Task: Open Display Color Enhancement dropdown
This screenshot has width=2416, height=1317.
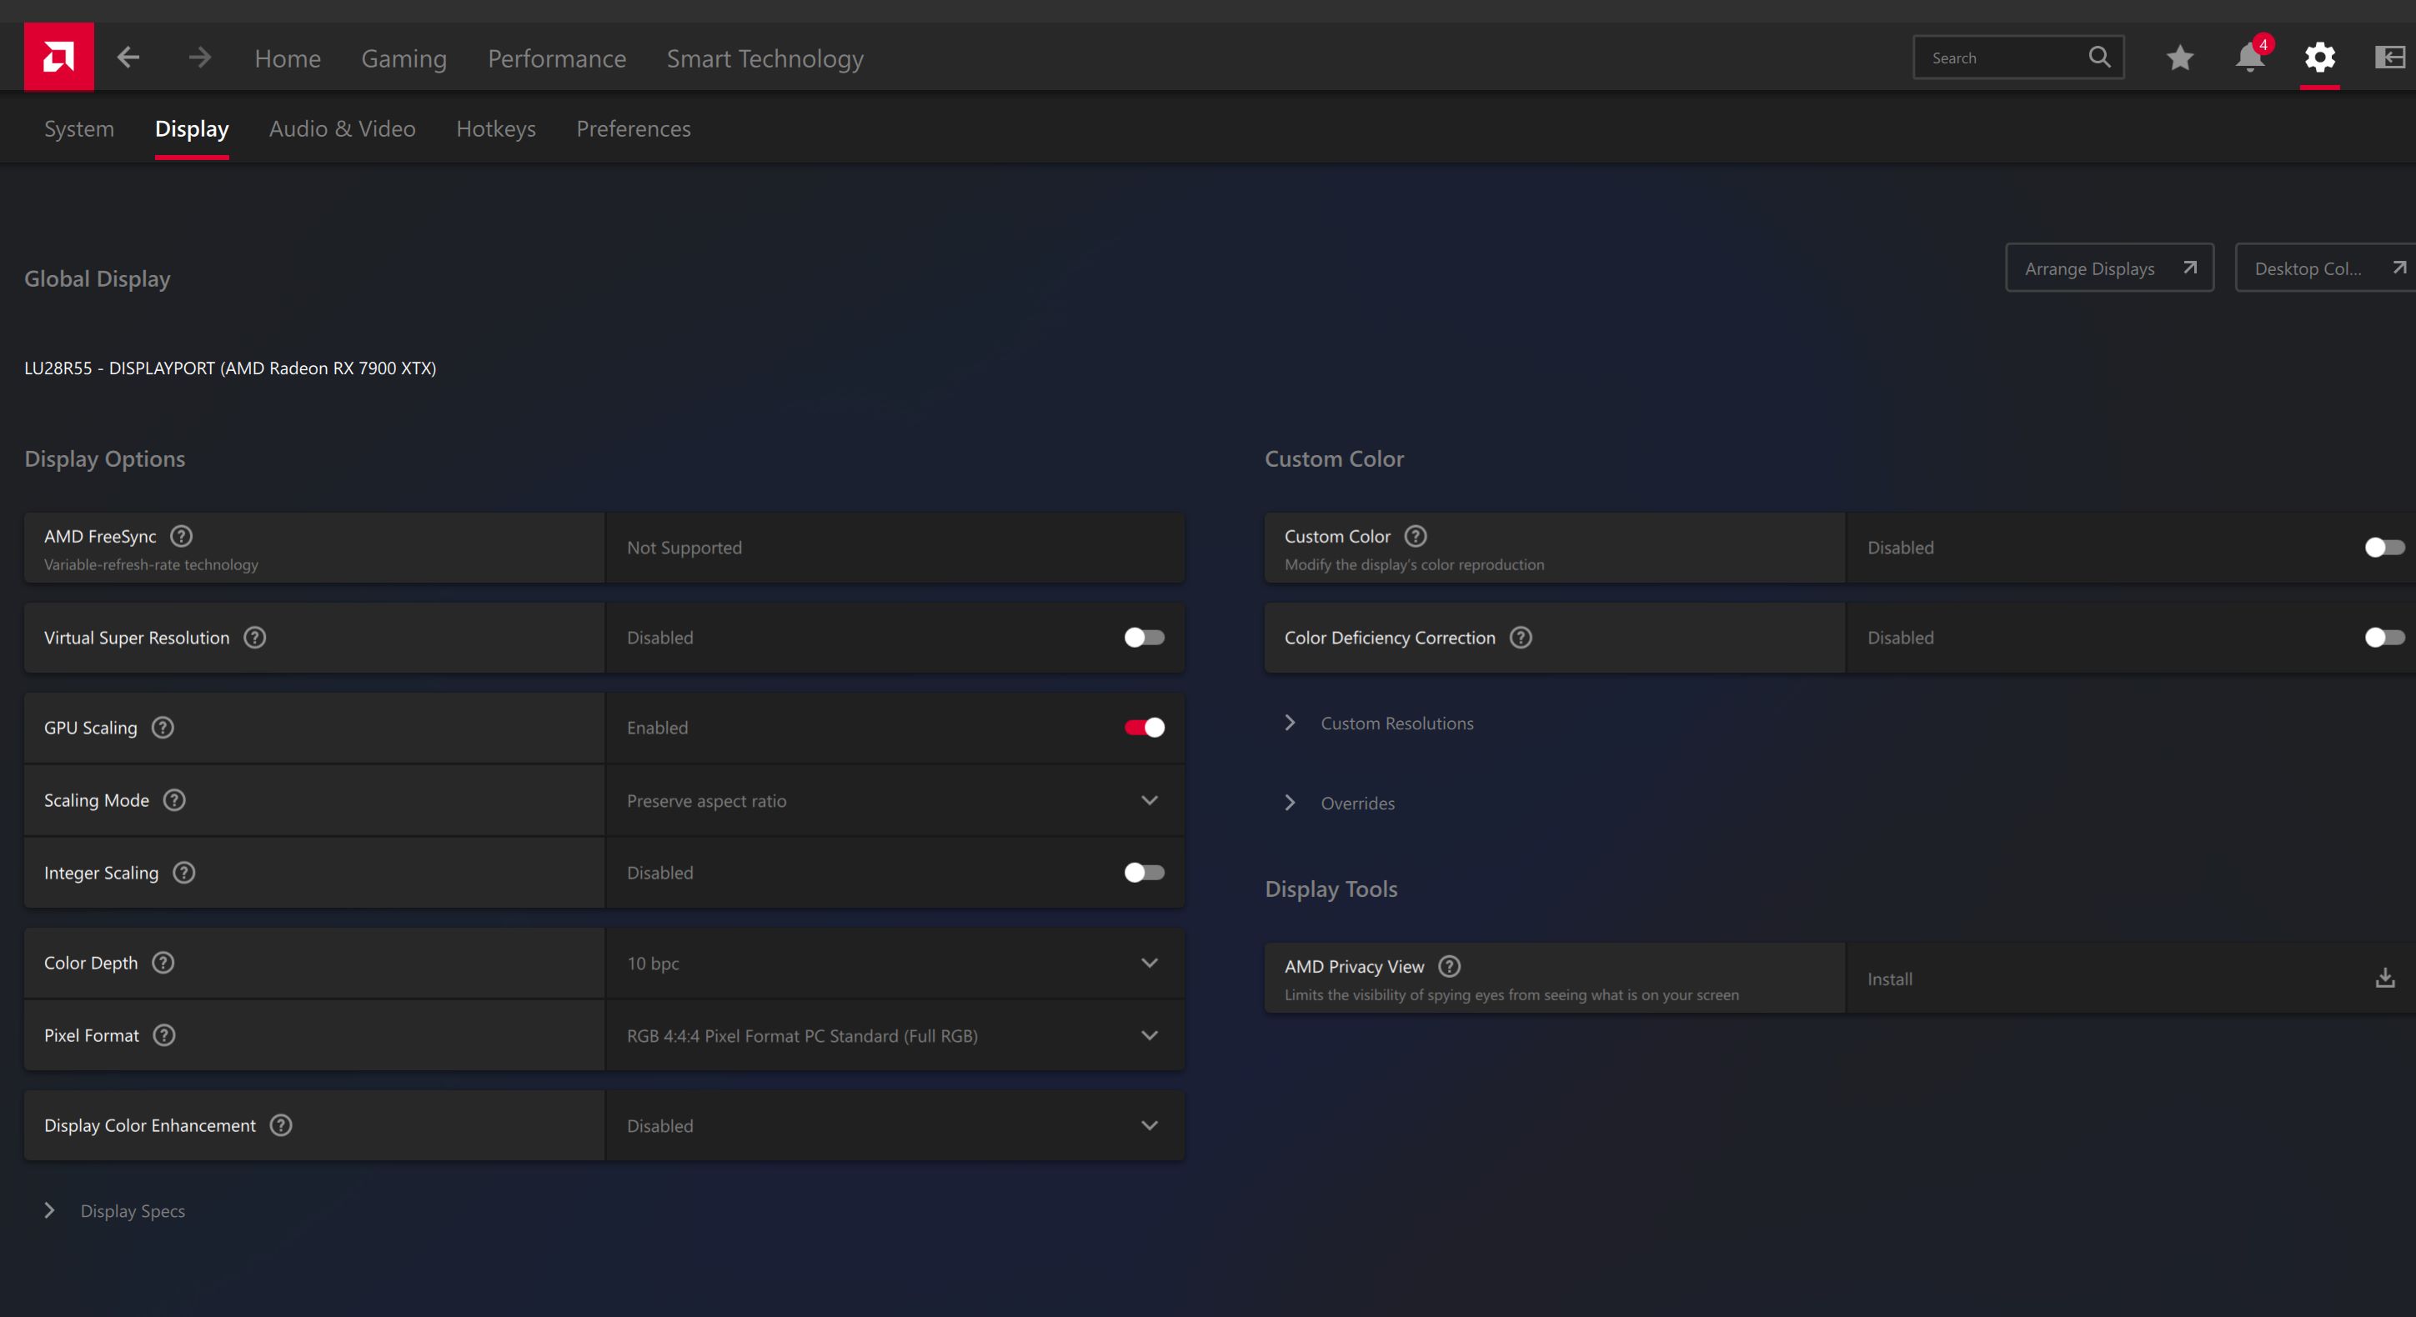Action: [x=895, y=1125]
